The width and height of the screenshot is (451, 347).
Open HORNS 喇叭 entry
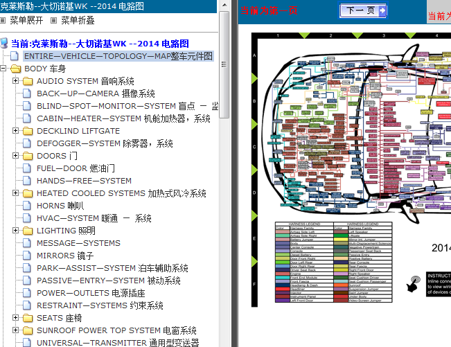coord(60,206)
